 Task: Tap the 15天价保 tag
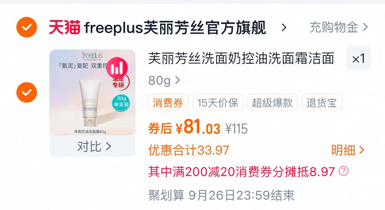pyautogui.click(x=218, y=103)
